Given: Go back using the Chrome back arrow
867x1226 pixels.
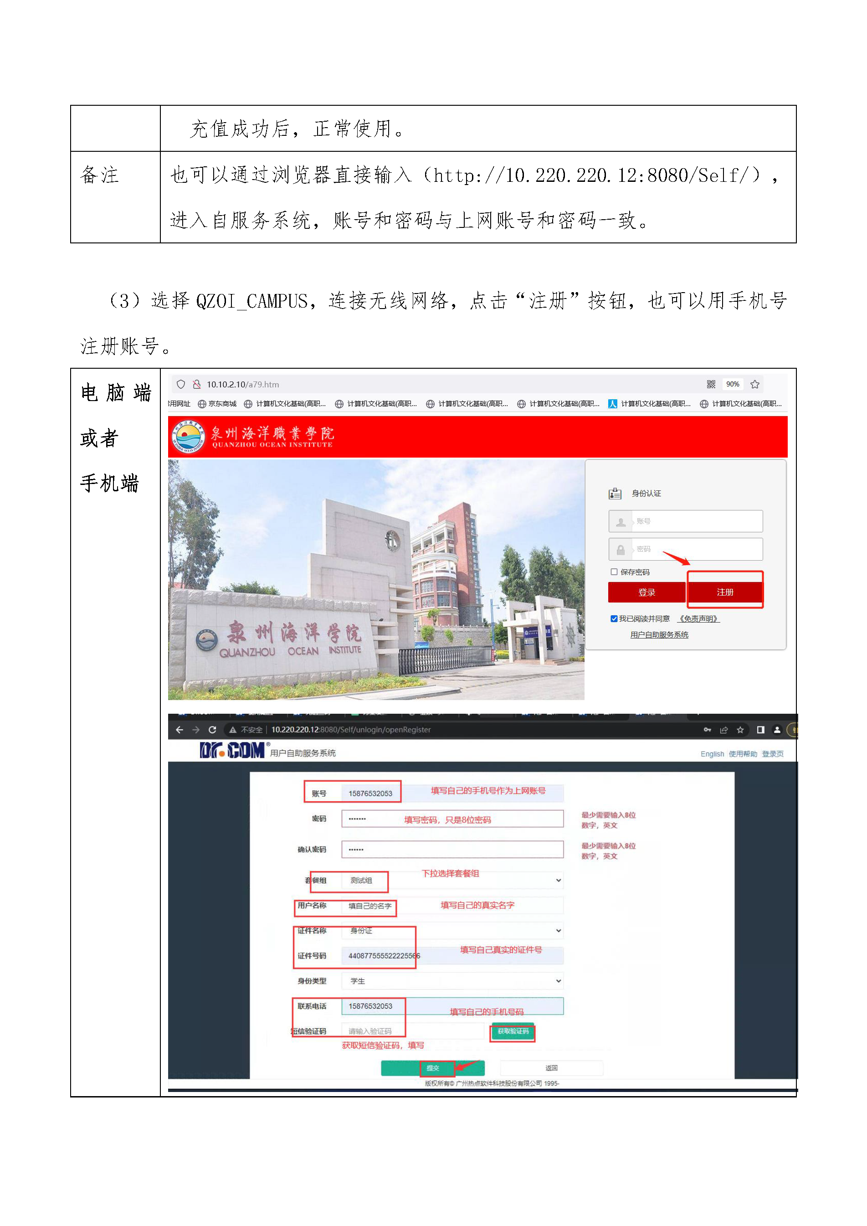Looking at the screenshot, I should (180, 729).
